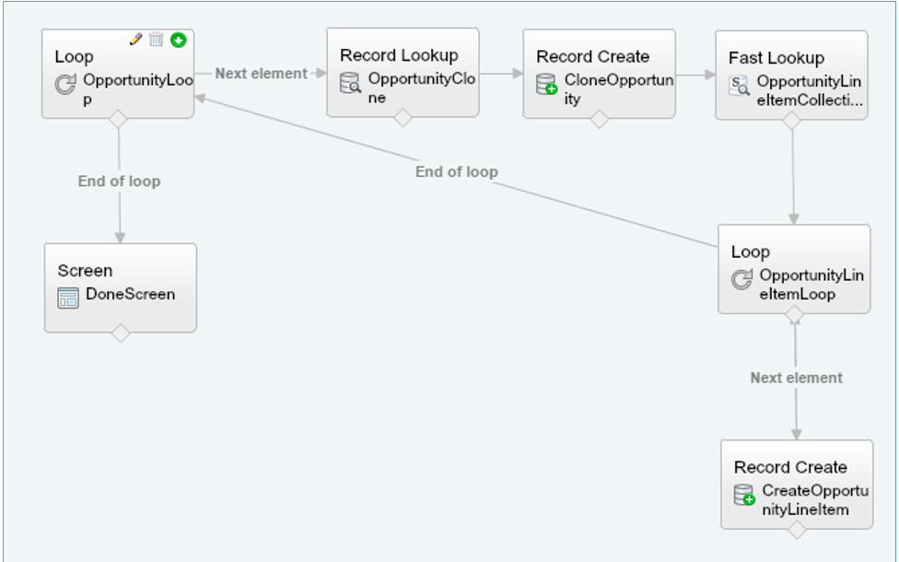Click the pencil edit icon on OpportunityLoop
Image resolution: width=899 pixels, height=562 pixels.
pyautogui.click(x=136, y=39)
